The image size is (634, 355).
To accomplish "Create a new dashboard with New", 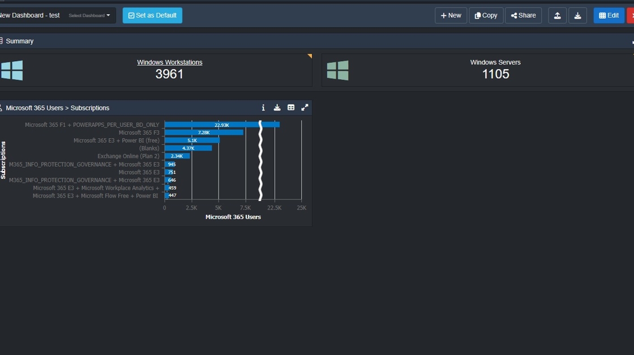I will [x=451, y=15].
